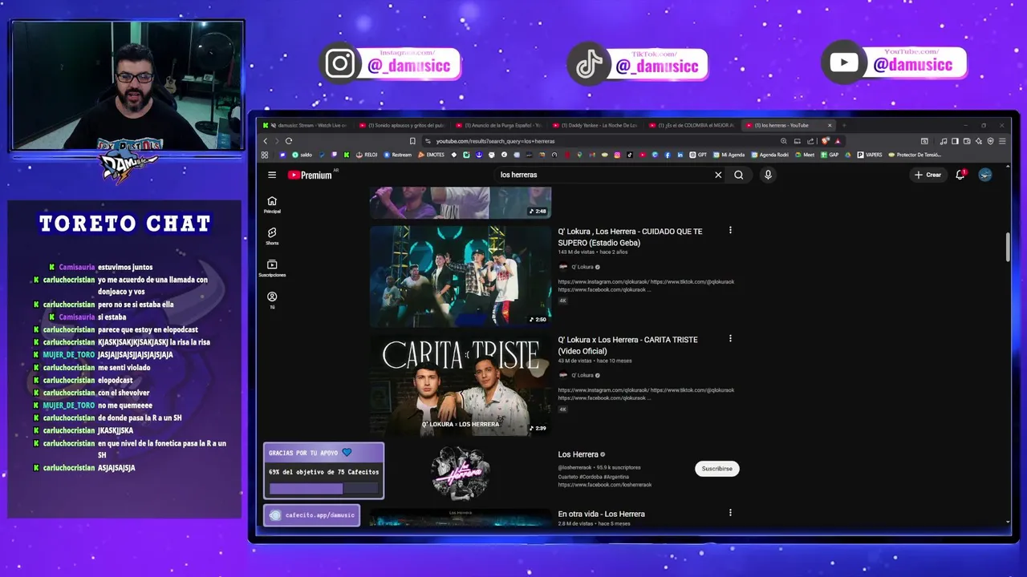
Task: Bookmark this page icon
Action: click(x=412, y=141)
